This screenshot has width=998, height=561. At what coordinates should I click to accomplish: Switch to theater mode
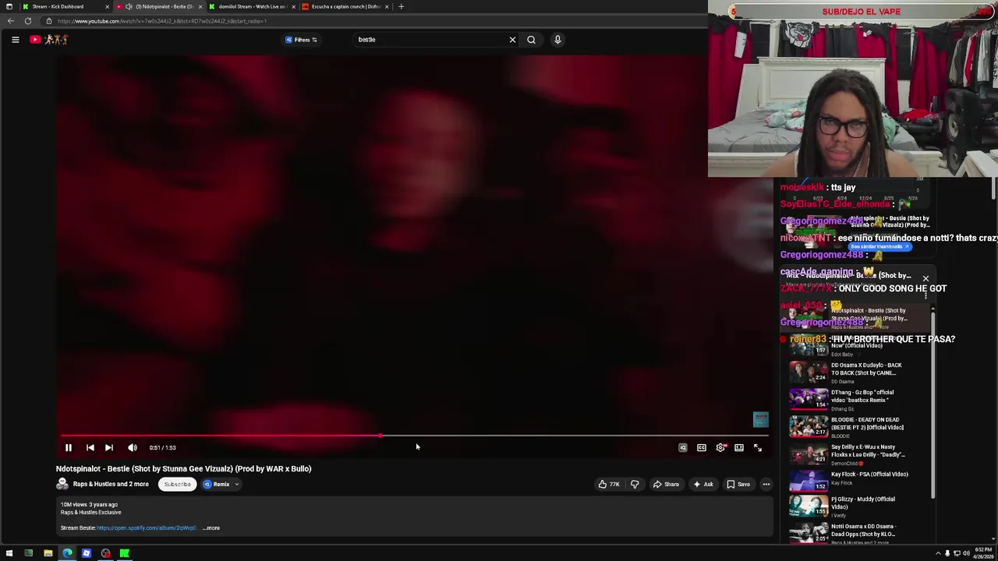click(739, 447)
